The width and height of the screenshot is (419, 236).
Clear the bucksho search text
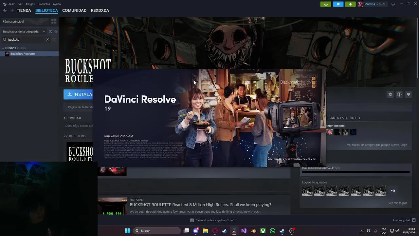click(x=47, y=40)
